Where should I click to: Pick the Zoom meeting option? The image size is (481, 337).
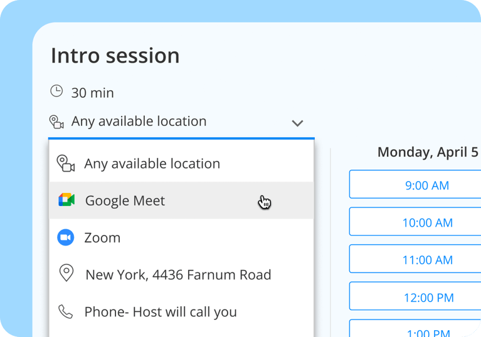tap(102, 237)
